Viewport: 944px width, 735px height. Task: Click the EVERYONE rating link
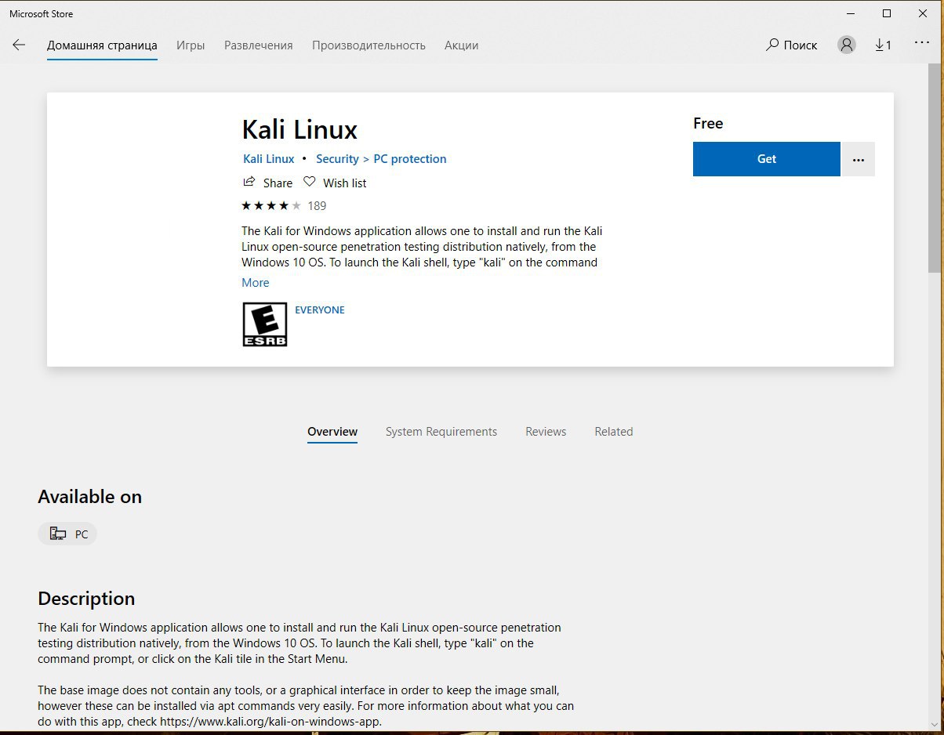point(320,310)
